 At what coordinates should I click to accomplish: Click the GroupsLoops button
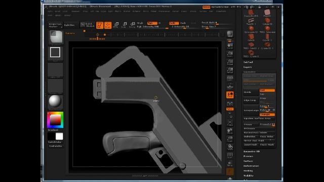pos(251,110)
